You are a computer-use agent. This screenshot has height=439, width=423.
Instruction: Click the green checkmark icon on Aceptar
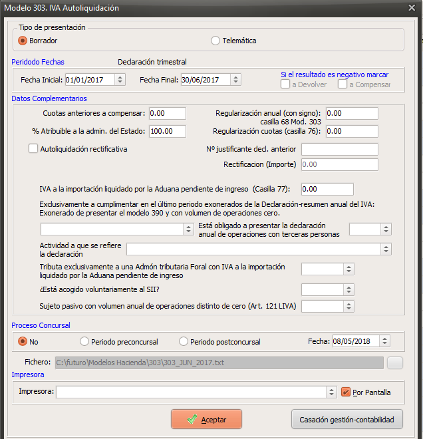[192, 419]
